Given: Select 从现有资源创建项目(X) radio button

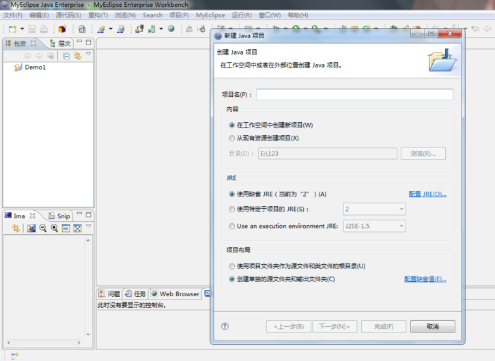Looking at the screenshot, I should point(231,139).
